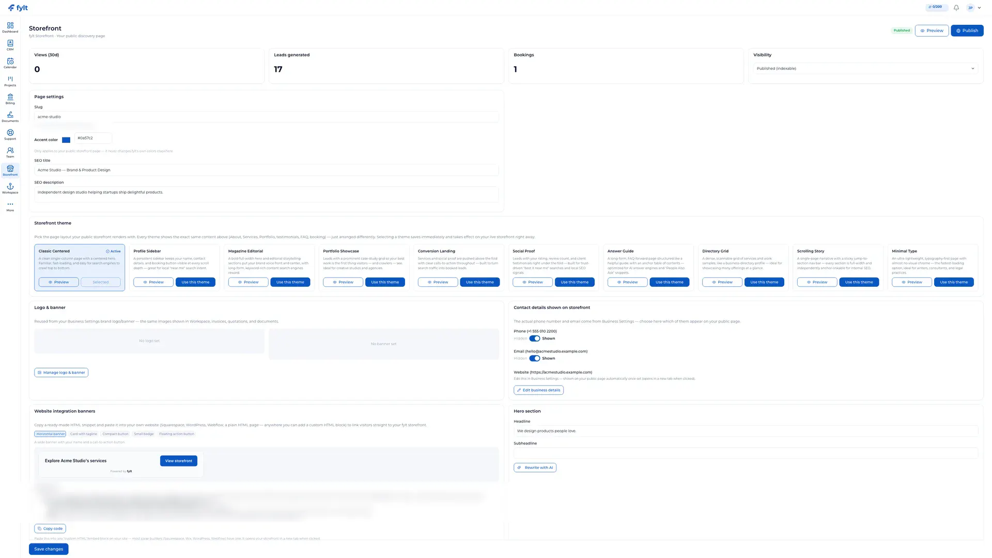Click Save changes button
The image size is (992, 558).
coord(49,549)
